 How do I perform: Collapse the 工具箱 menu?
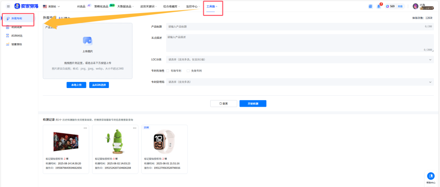[x=212, y=6]
